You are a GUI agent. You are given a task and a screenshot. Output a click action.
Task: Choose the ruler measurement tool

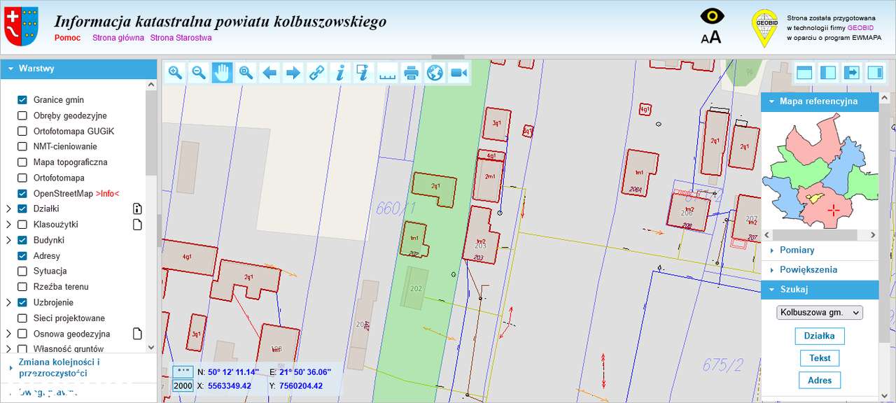pyautogui.click(x=388, y=72)
